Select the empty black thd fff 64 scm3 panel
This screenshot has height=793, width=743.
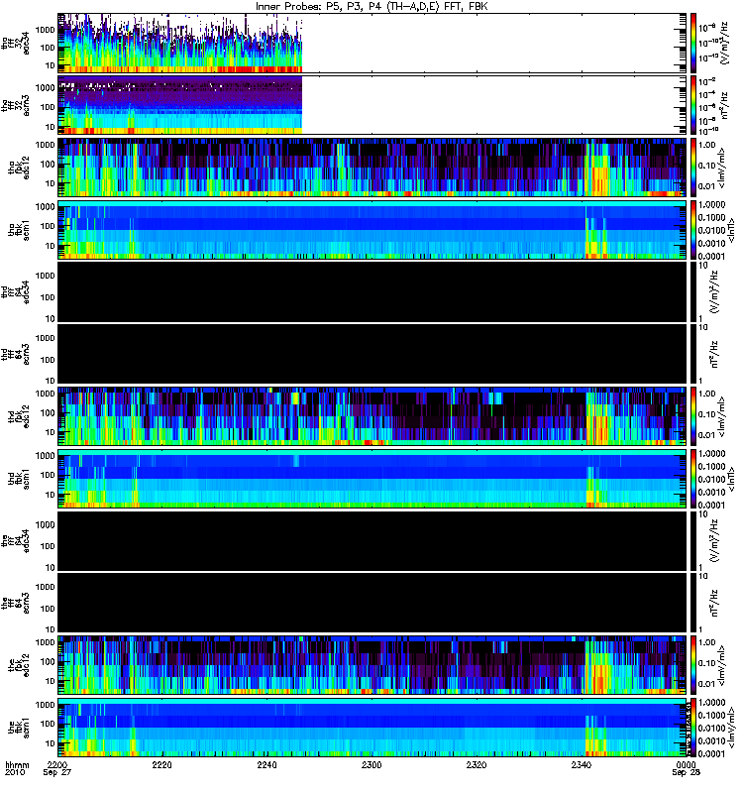372,354
